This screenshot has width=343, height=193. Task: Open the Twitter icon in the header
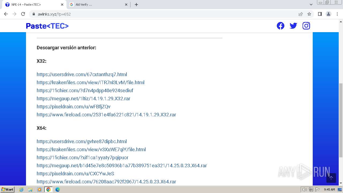(293, 26)
